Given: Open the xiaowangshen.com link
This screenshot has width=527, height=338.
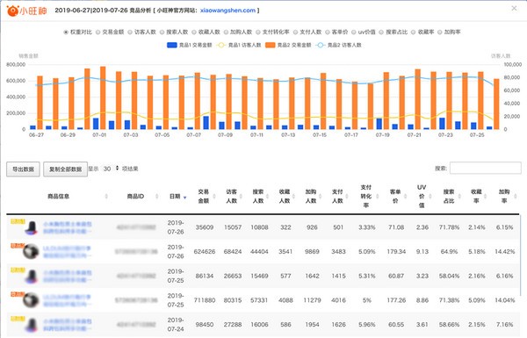Looking at the screenshot, I should pyautogui.click(x=227, y=11).
